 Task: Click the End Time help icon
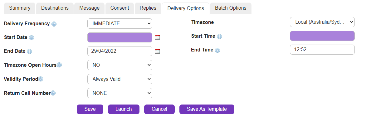click(x=217, y=50)
